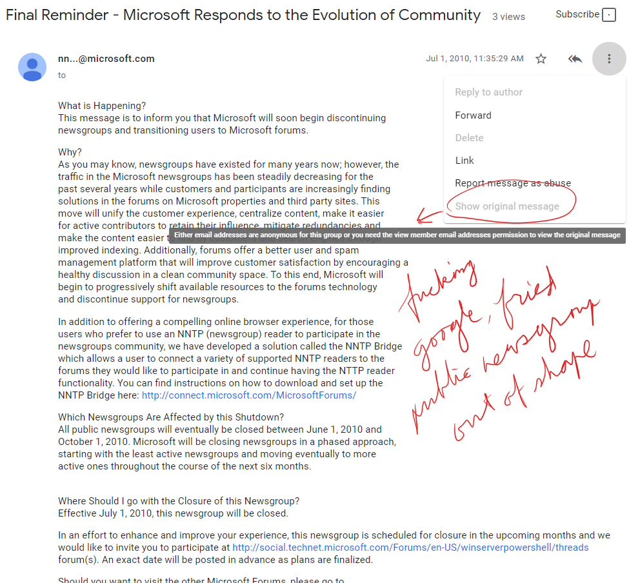Click 'Which Newsgroups Are Affected by this Shutdown?' text
This screenshot has height=583, width=629.
click(x=171, y=417)
